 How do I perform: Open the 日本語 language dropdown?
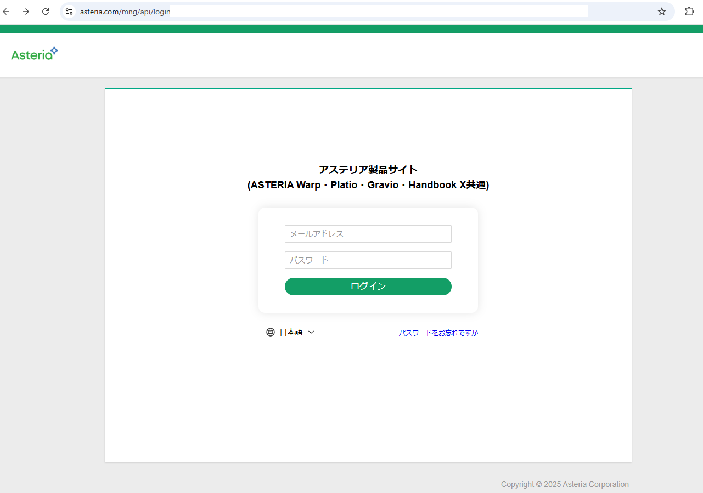(291, 332)
